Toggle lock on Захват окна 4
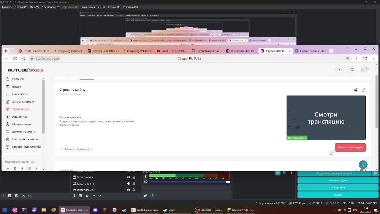The width and height of the screenshot is (380, 214). pos(134,177)
